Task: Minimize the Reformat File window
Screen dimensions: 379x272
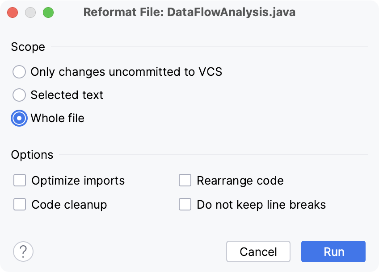Action: click(x=30, y=12)
